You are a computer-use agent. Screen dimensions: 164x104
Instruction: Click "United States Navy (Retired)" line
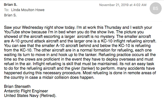tap(30, 96)
